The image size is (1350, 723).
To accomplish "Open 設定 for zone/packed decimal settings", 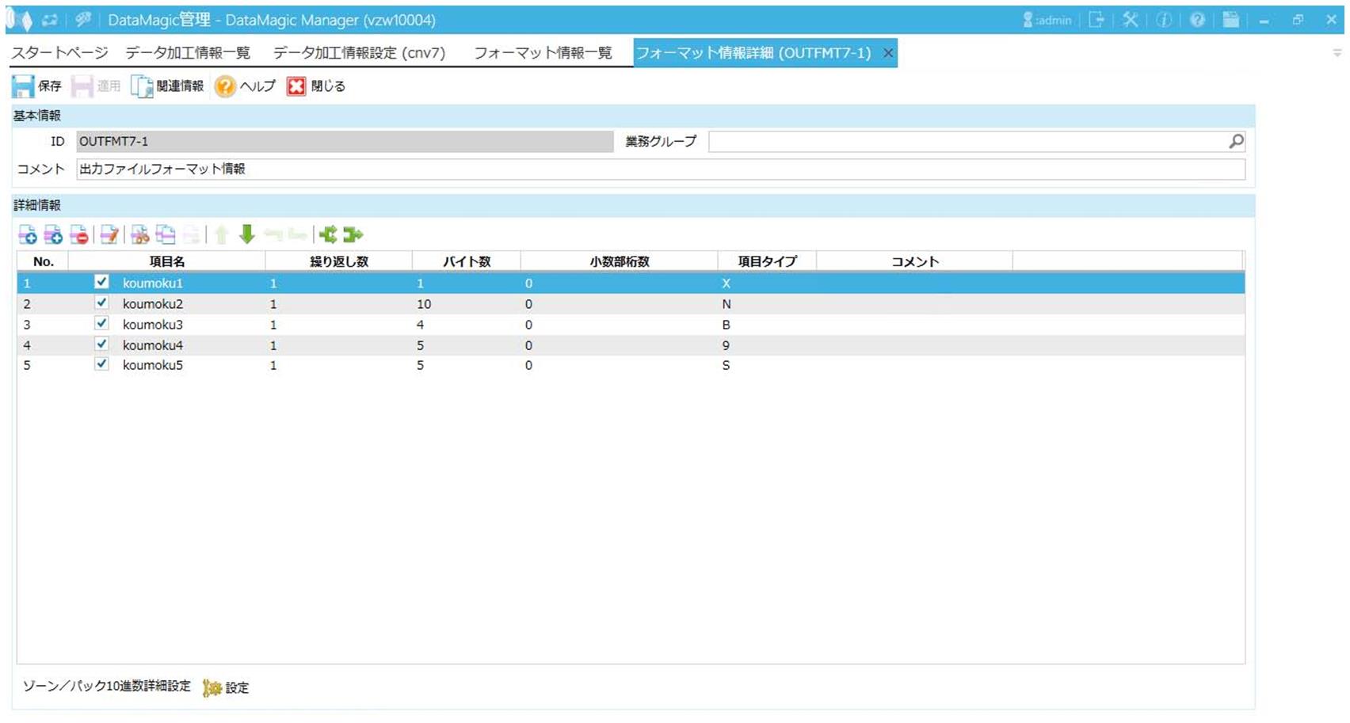I will (x=227, y=687).
